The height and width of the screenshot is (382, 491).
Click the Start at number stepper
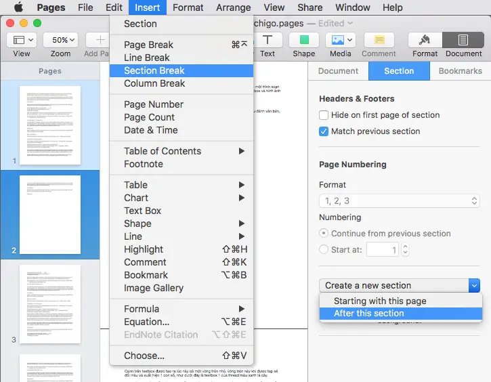pyautogui.click(x=405, y=250)
